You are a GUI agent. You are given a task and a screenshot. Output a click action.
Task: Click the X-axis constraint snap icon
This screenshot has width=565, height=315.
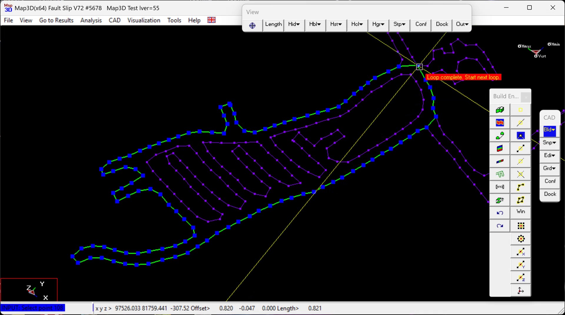click(521, 252)
